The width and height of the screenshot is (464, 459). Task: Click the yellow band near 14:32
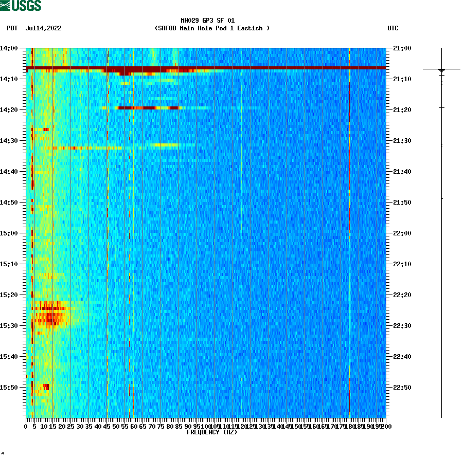(x=77, y=148)
